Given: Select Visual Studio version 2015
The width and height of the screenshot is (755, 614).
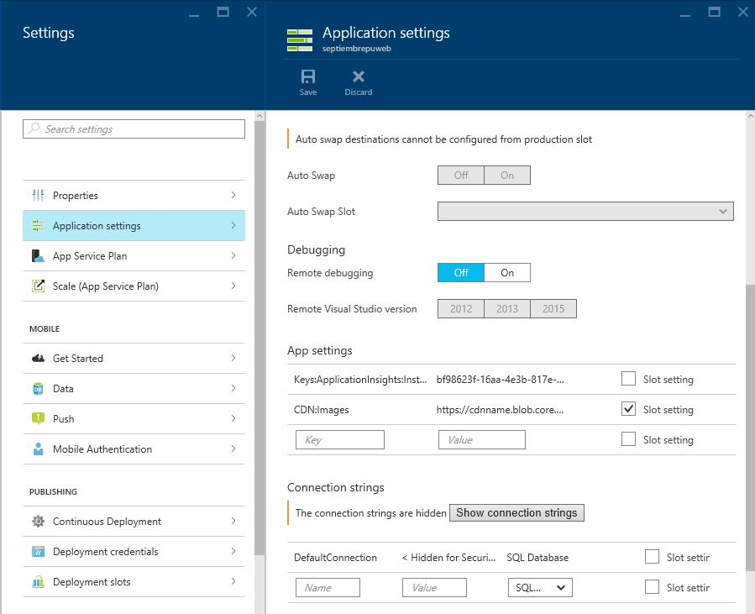Looking at the screenshot, I should 553,309.
